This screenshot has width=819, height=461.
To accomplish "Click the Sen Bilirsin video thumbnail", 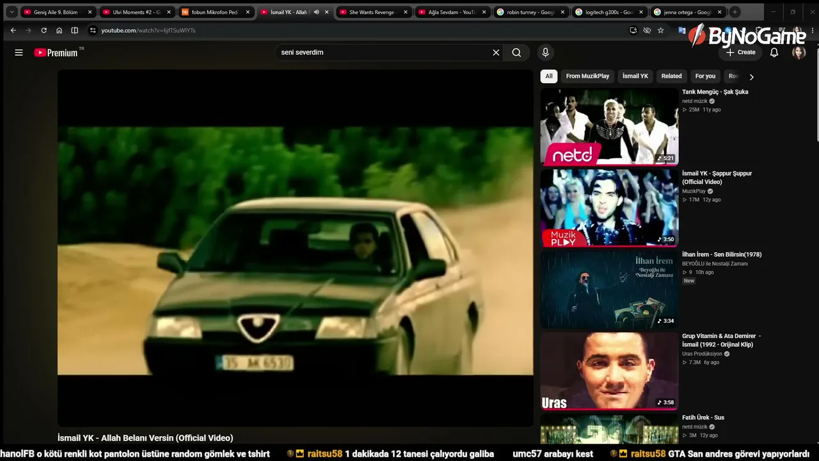I will click(x=609, y=289).
